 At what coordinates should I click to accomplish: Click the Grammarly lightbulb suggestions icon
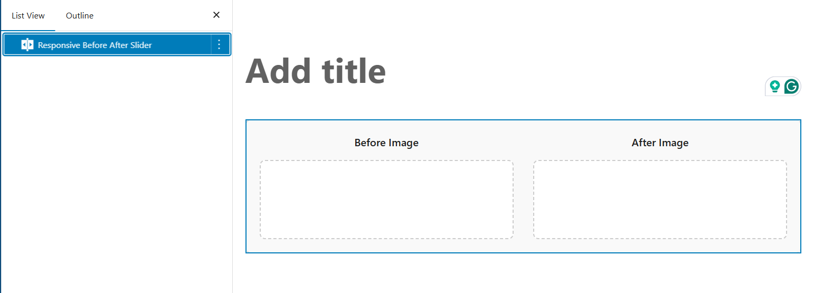tap(774, 86)
